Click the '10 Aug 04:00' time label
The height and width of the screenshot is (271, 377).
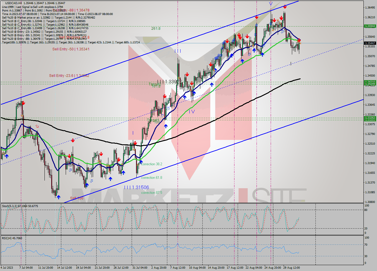197,268
